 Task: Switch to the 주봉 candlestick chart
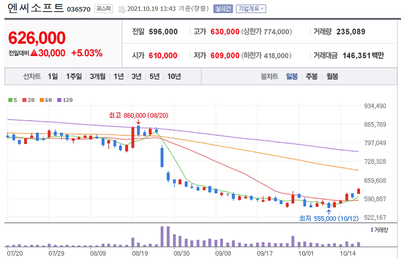point(311,76)
